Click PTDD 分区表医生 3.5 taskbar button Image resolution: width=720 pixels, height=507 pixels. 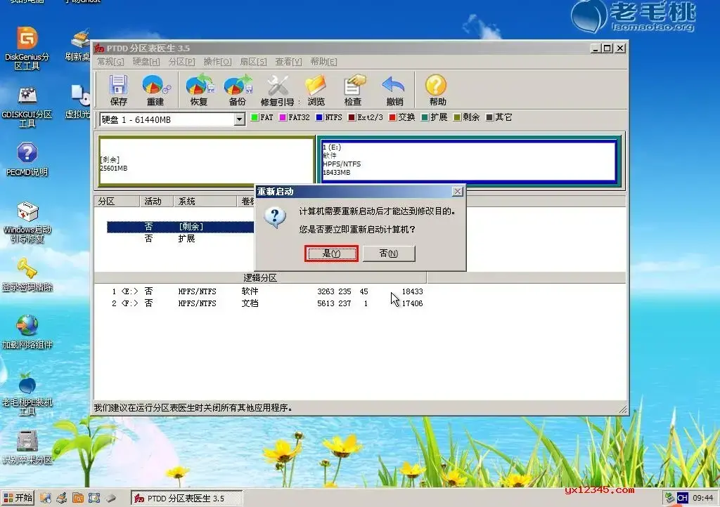coord(187,499)
